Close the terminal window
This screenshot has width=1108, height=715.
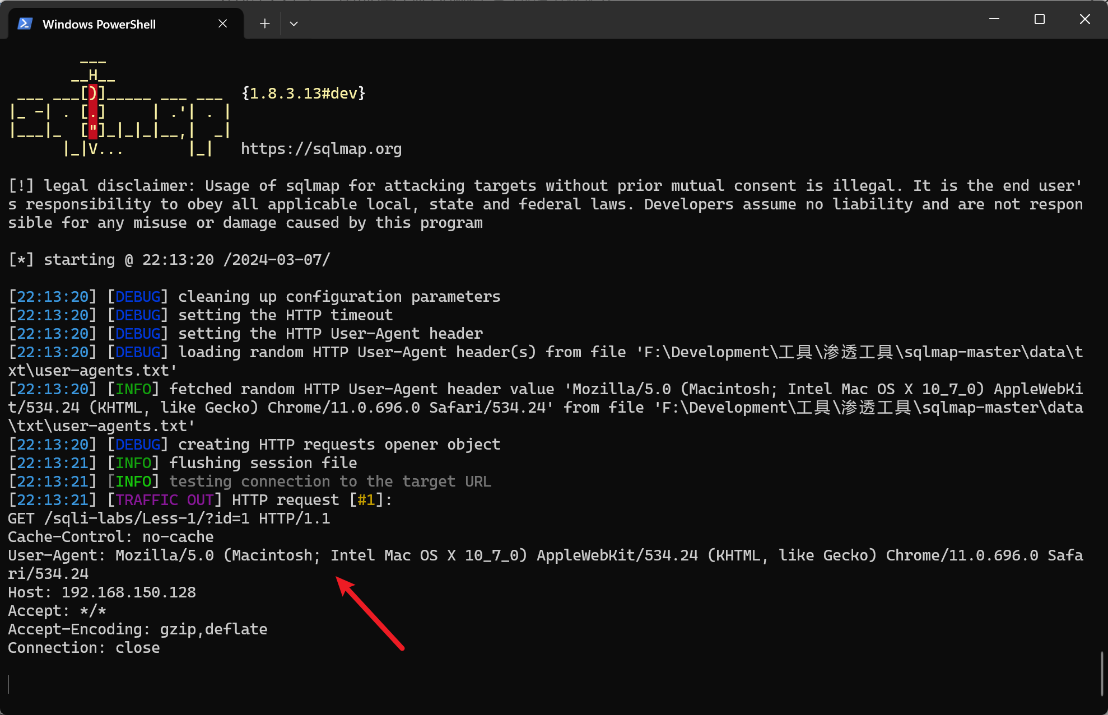pyautogui.click(x=1085, y=20)
